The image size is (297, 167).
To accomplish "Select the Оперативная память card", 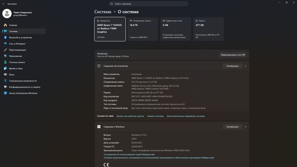I will pyautogui.click(x=143, y=29).
